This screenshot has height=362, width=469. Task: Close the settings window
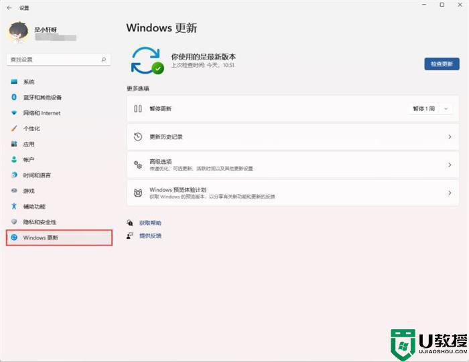click(x=460, y=5)
